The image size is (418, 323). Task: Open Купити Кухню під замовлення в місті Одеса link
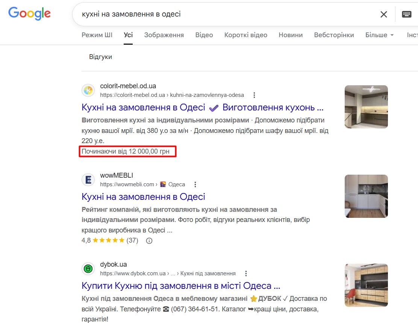click(181, 286)
